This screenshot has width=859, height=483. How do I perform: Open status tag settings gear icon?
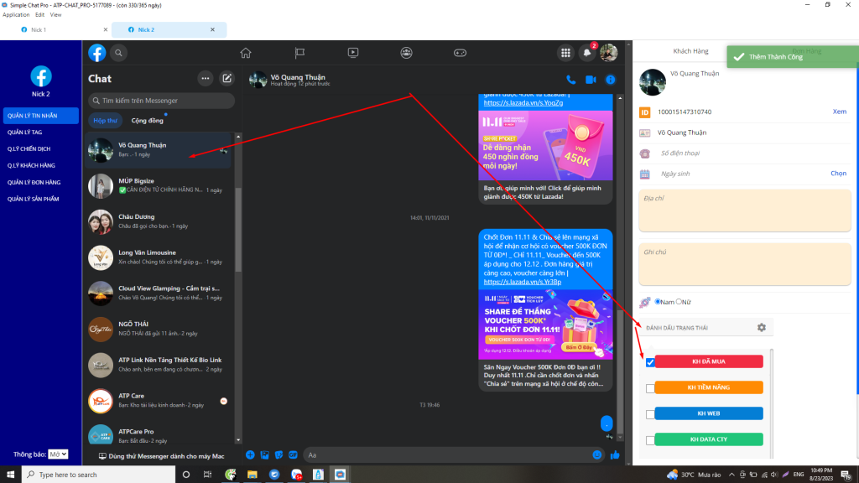click(x=762, y=328)
